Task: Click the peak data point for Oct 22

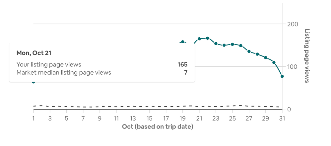Action: 208,38
